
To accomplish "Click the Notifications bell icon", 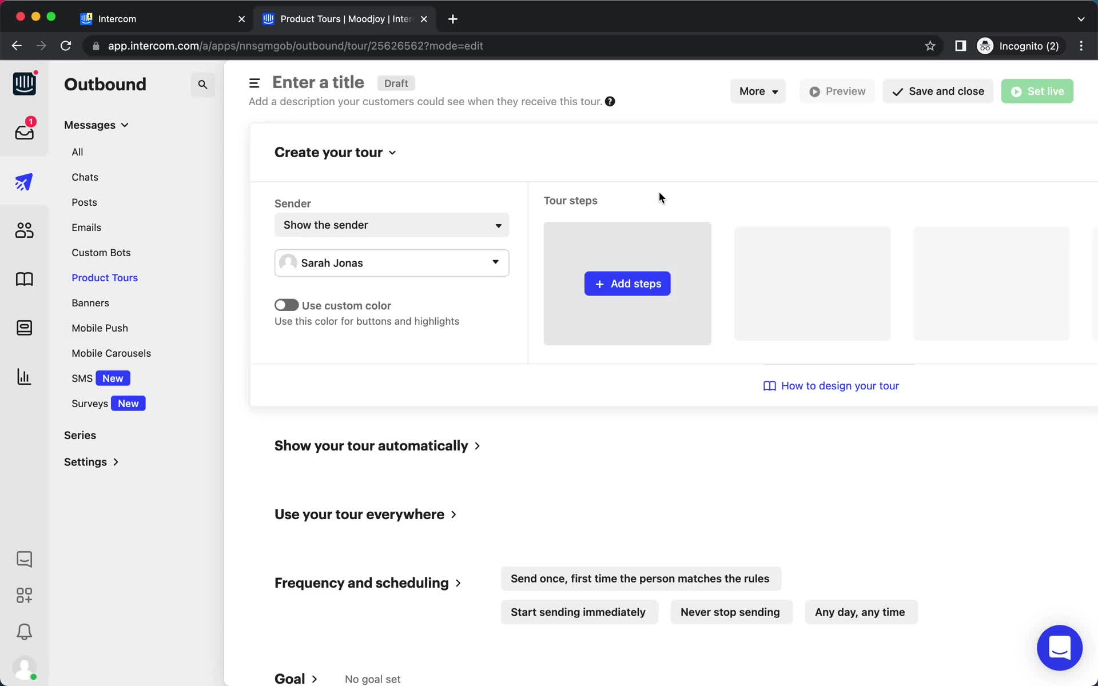I will (23, 632).
